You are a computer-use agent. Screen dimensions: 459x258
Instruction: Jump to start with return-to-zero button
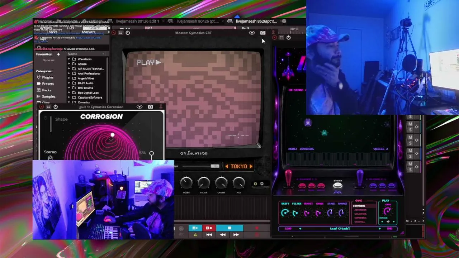(x=209, y=235)
